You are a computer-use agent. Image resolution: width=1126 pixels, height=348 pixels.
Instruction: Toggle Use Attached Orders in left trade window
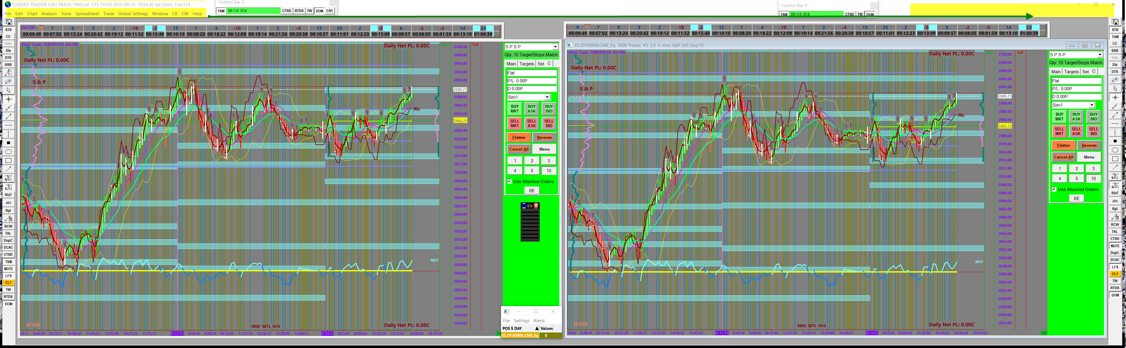tap(509, 181)
